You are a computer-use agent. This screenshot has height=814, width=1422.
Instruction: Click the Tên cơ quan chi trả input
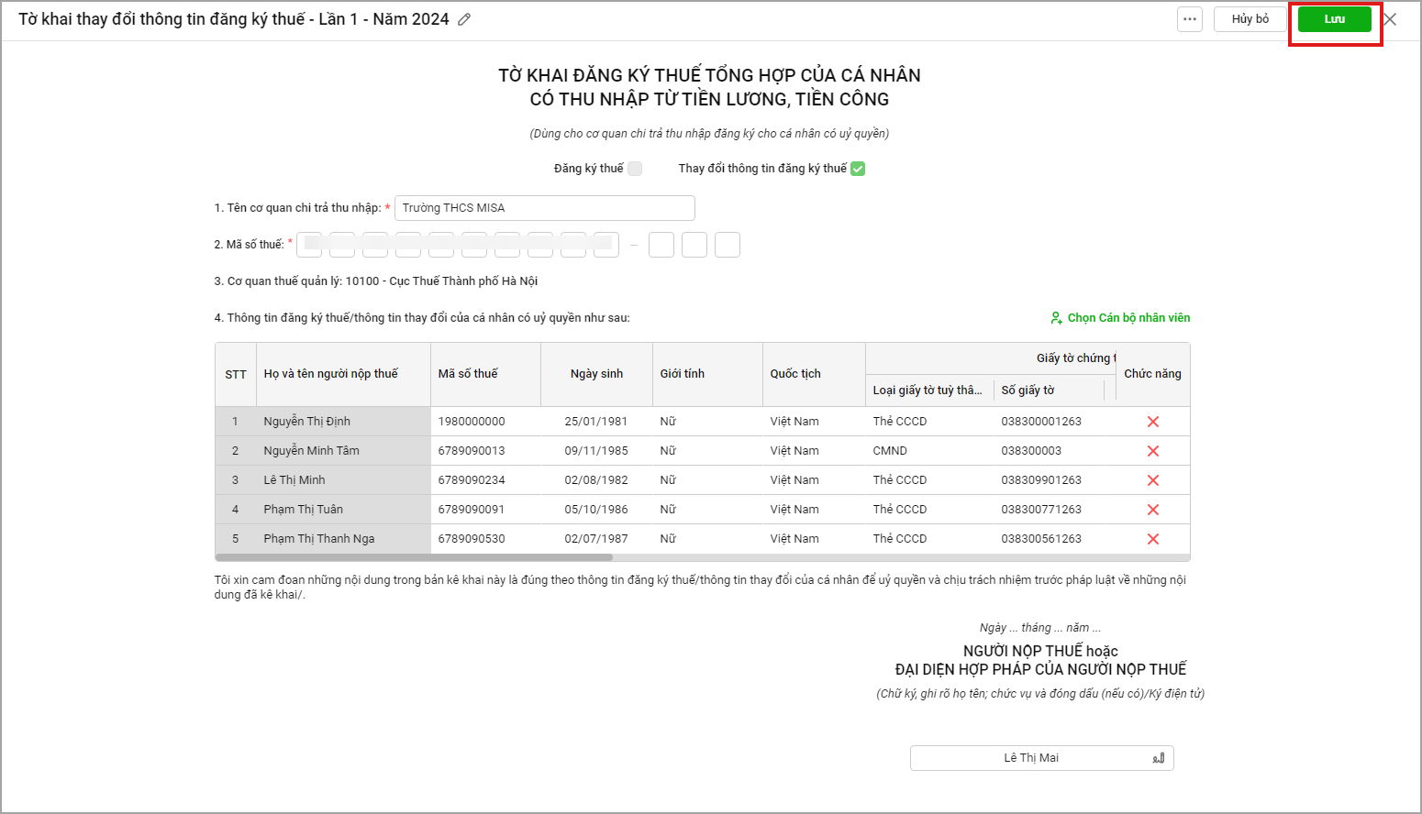coord(544,208)
